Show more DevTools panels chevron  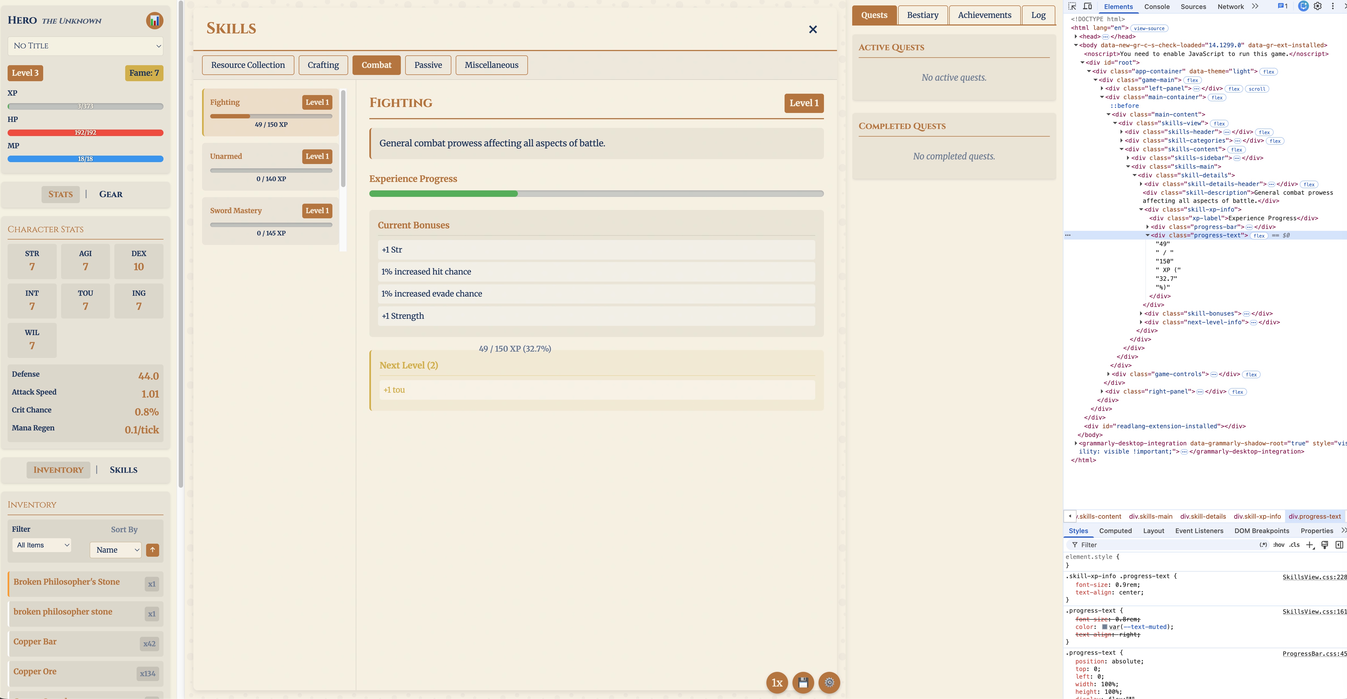coord(1255,6)
